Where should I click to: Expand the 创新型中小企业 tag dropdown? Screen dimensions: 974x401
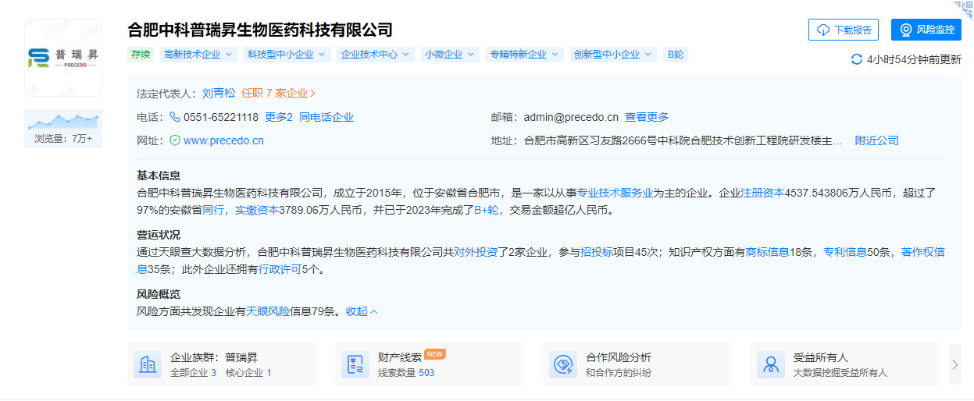coord(614,55)
